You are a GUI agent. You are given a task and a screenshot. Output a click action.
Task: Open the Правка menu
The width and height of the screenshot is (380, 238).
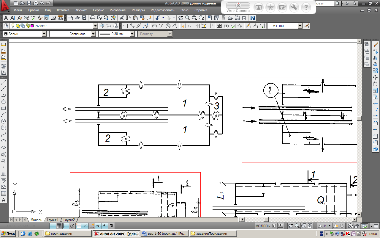tap(34, 10)
